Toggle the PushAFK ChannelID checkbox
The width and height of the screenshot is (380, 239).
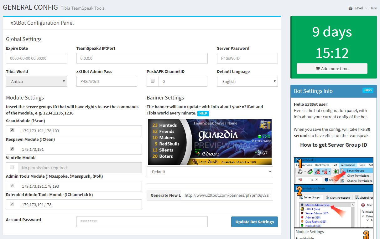153,81
